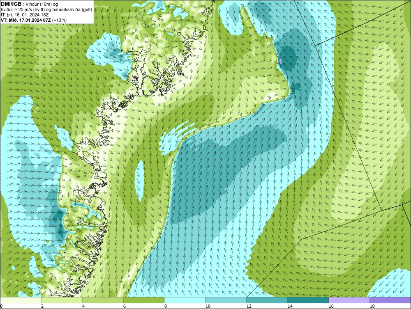Click the purple swatch above 18 m/s
The width and height of the screenshot is (411, 309).
coord(390,300)
